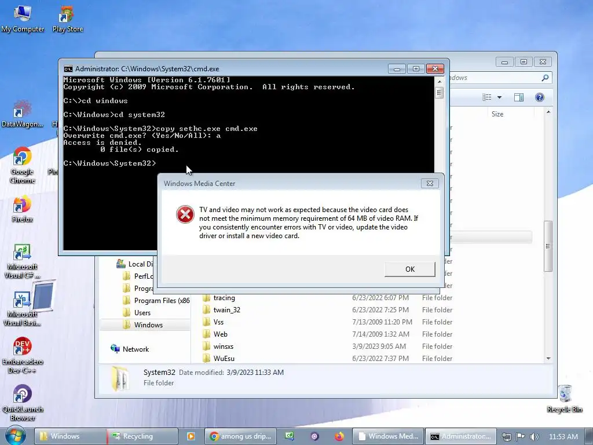The image size is (593, 445).
Task: Click date modified value 3/9/2023 11:33 AM
Action: [255, 373]
